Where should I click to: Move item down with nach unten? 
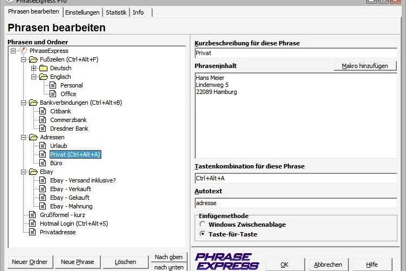coord(169,267)
